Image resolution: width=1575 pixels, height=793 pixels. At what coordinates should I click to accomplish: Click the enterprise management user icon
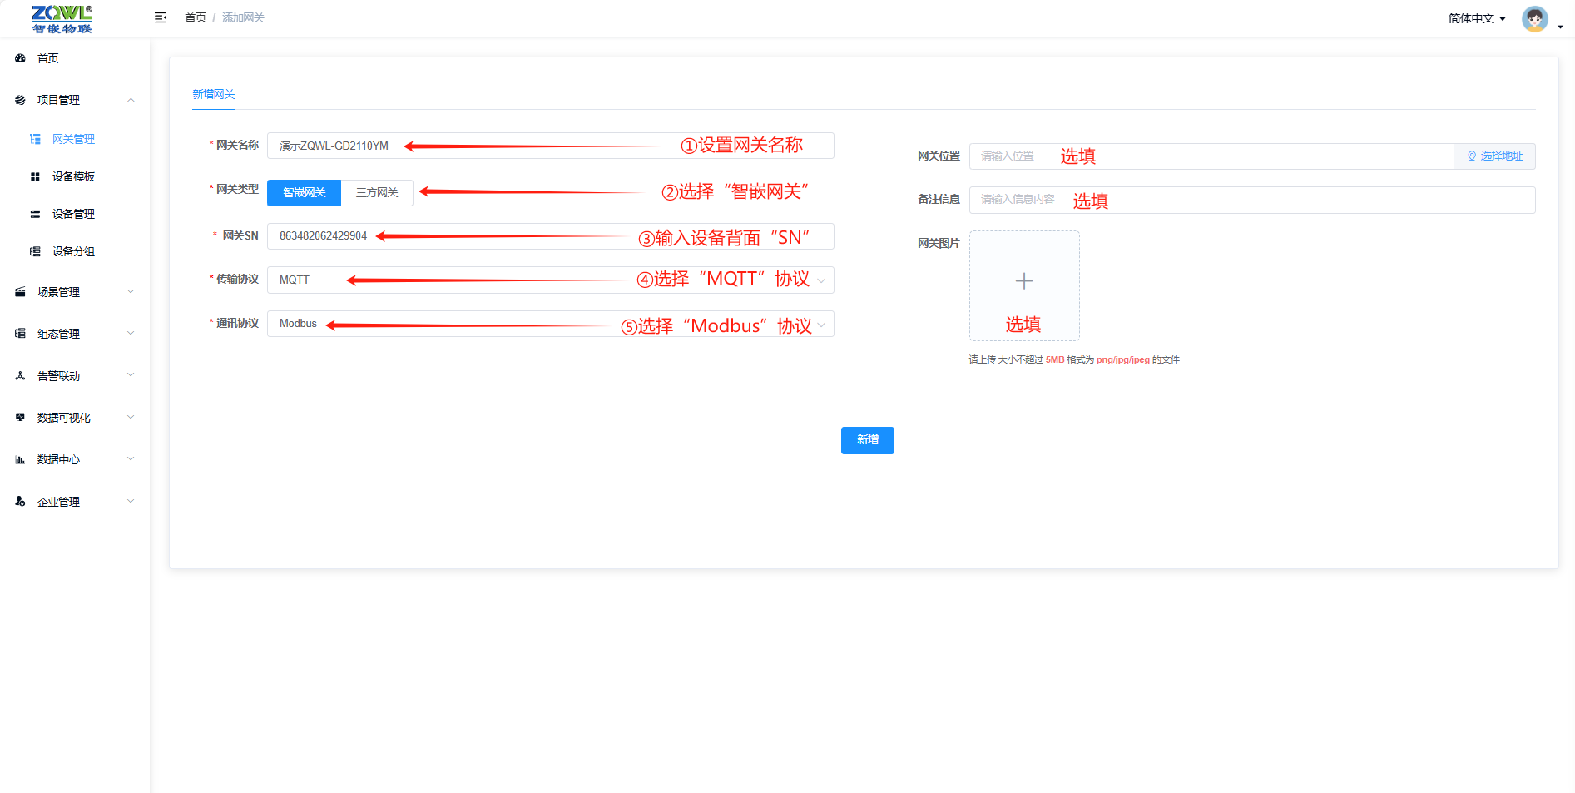(20, 502)
